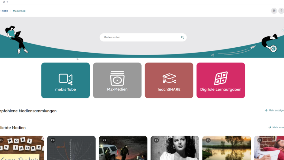Show more beliebte Medien
284x160 pixels.
click(x=276, y=127)
